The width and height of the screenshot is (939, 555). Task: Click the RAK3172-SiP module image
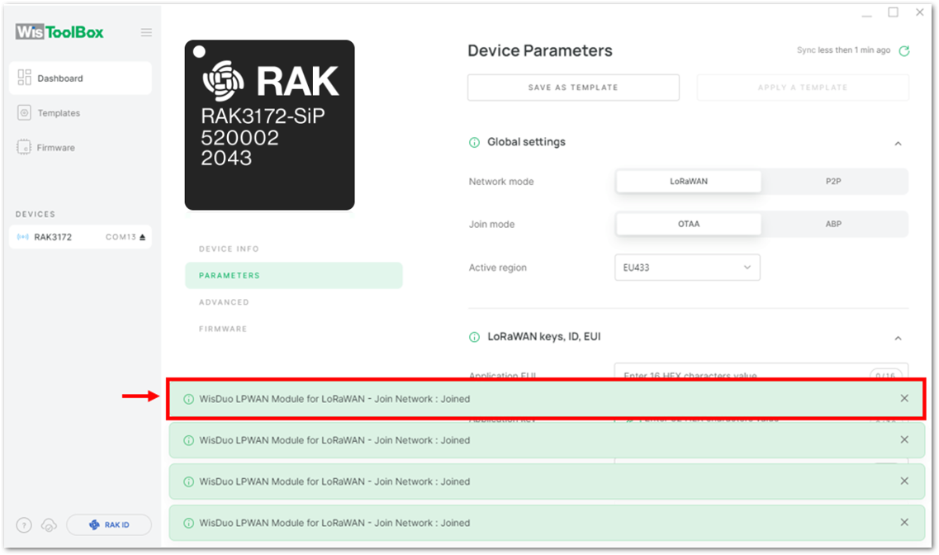pyautogui.click(x=269, y=126)
